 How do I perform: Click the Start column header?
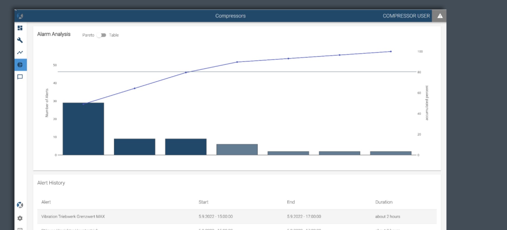coord(203,202)
